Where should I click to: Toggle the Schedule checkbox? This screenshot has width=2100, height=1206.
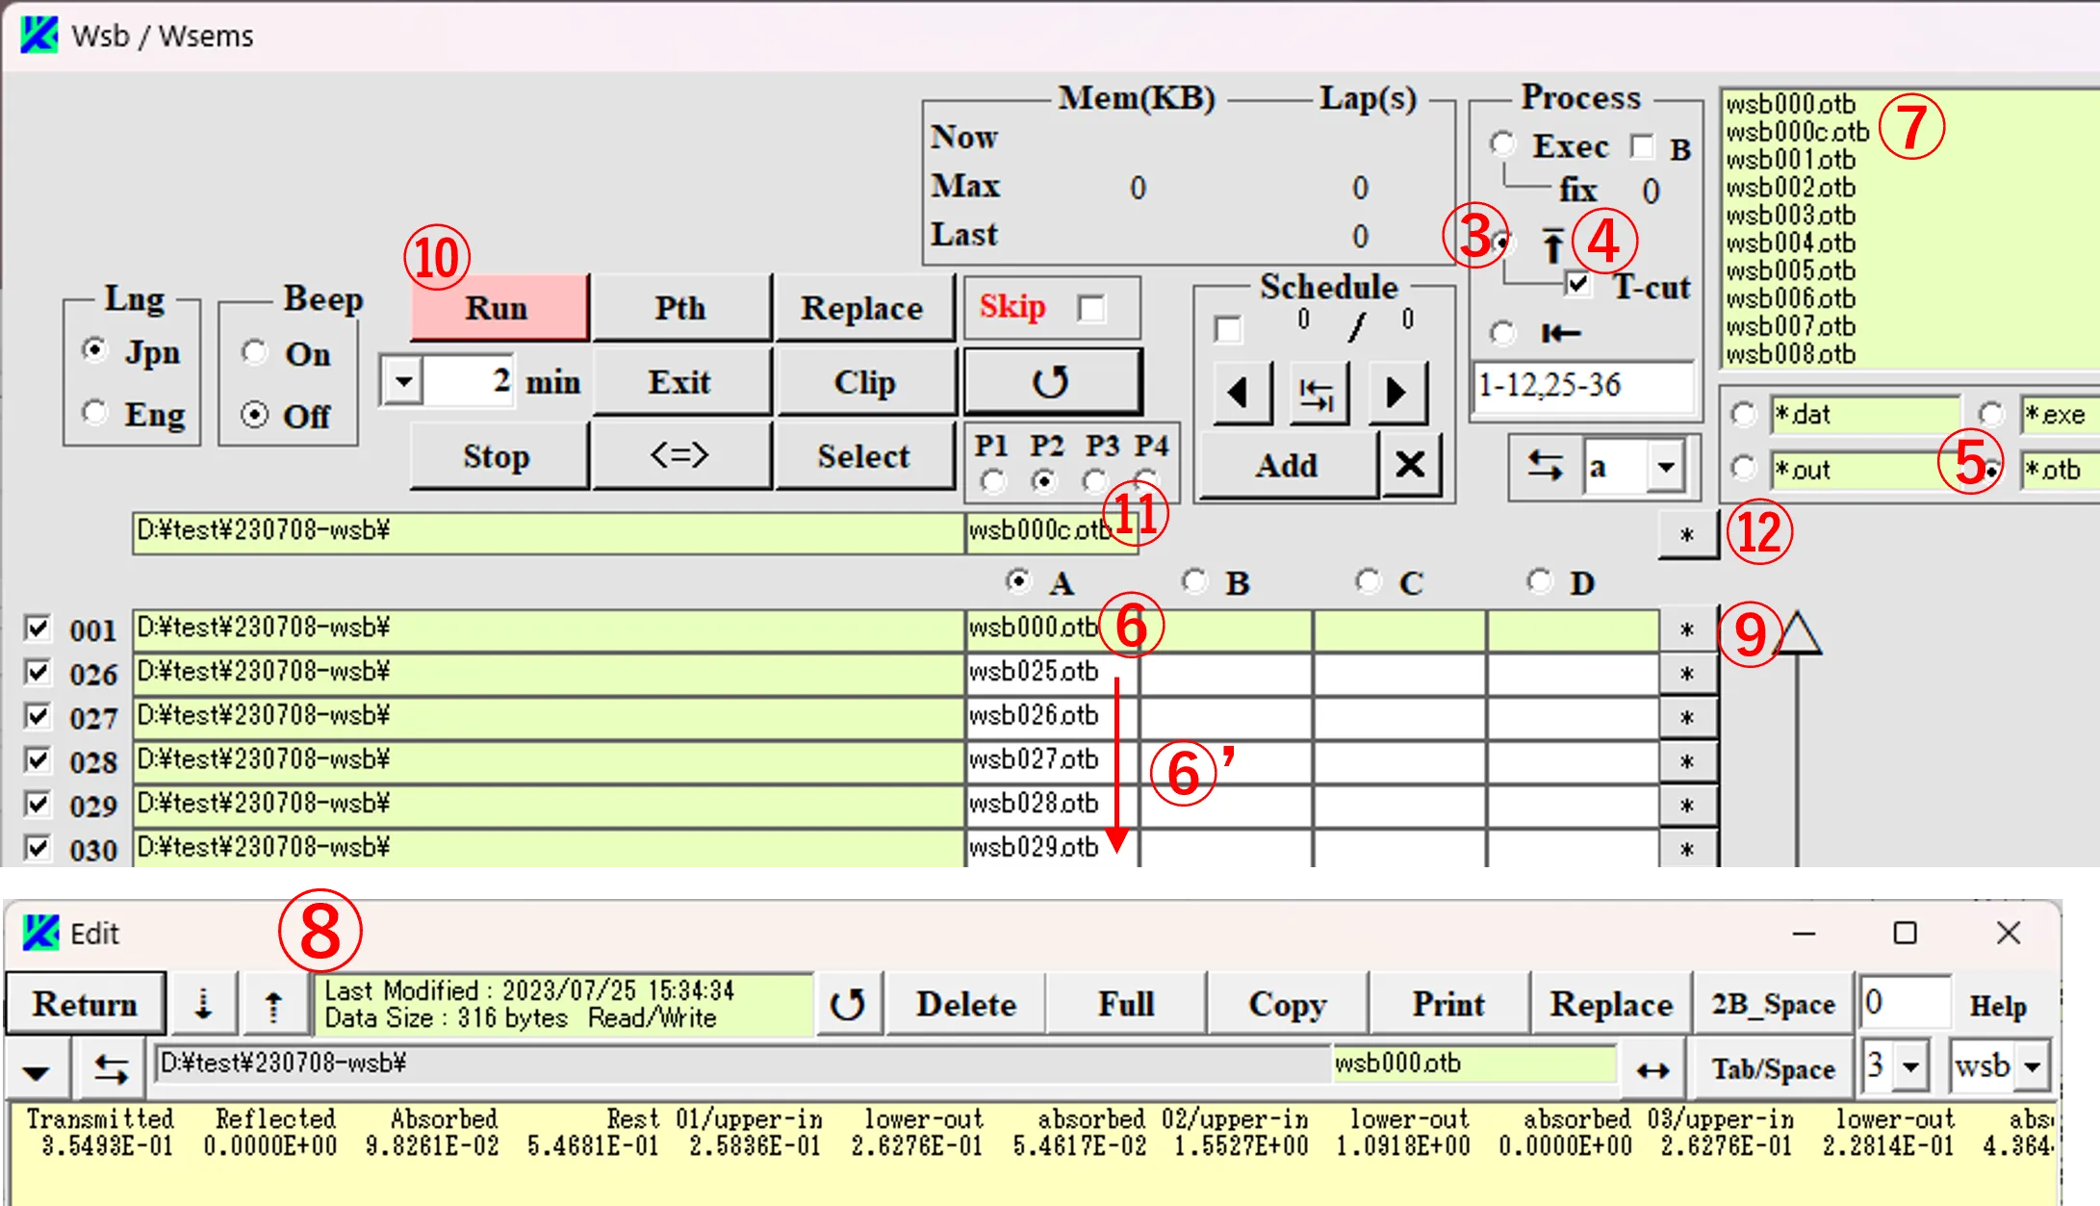tap(1228, 330)
